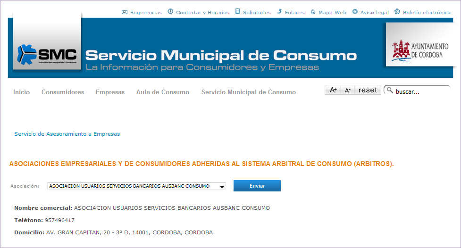Click the Servicio Municipal de Consumo banner title
Image resolution: width=461 pixels, height=248 pixels.
point(221,55)
